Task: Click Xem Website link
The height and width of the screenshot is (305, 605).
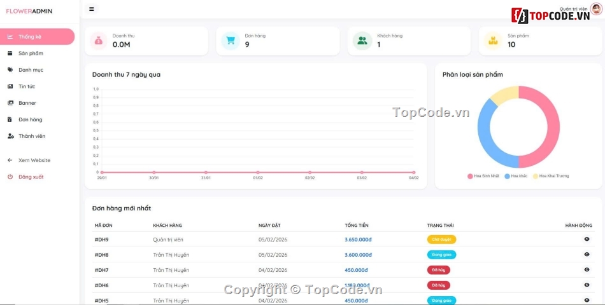Action: click(x=34, y=160)
